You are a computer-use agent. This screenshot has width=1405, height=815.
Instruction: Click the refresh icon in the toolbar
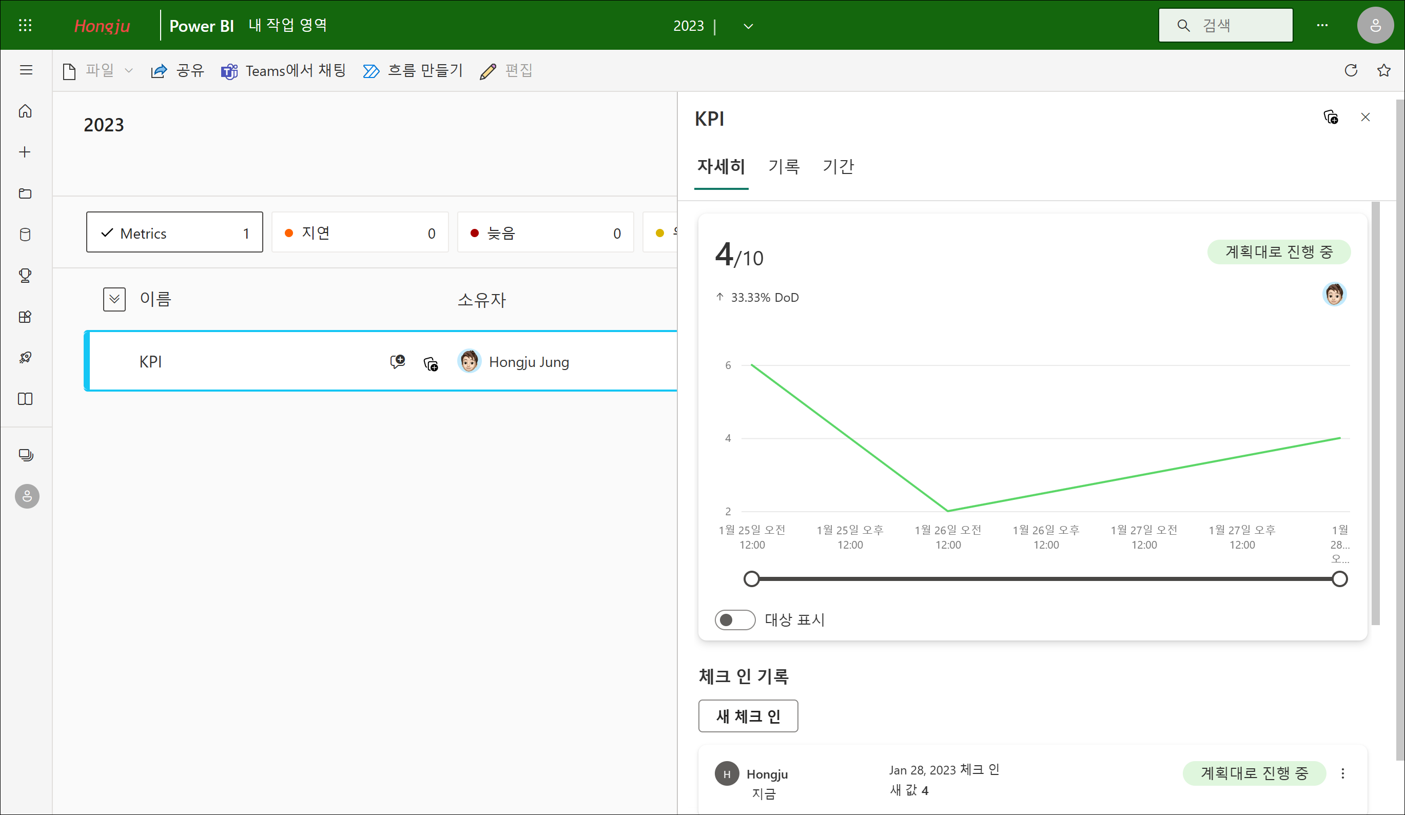tap(1351, 70)
